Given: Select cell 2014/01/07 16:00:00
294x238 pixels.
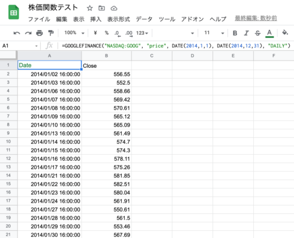Looking at the screenshot, I should click(49, 100).
